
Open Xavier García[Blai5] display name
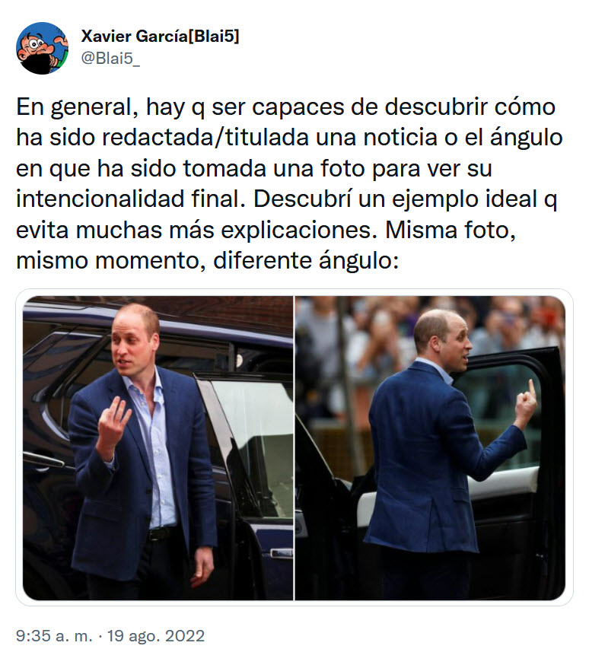point(160,37)
